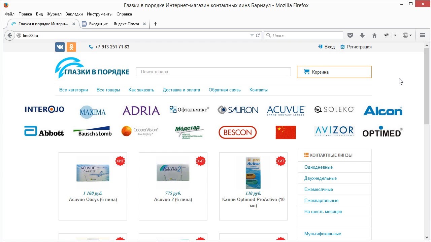The width and height of the screenshot is (431, 242).
Task: Open the Капли Optimed ProActive product image
Action: click(x=253, y=172)
